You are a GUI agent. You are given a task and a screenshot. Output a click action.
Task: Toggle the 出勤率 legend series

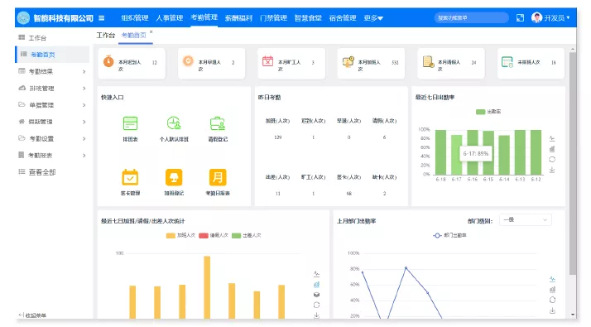pos(488,112)
